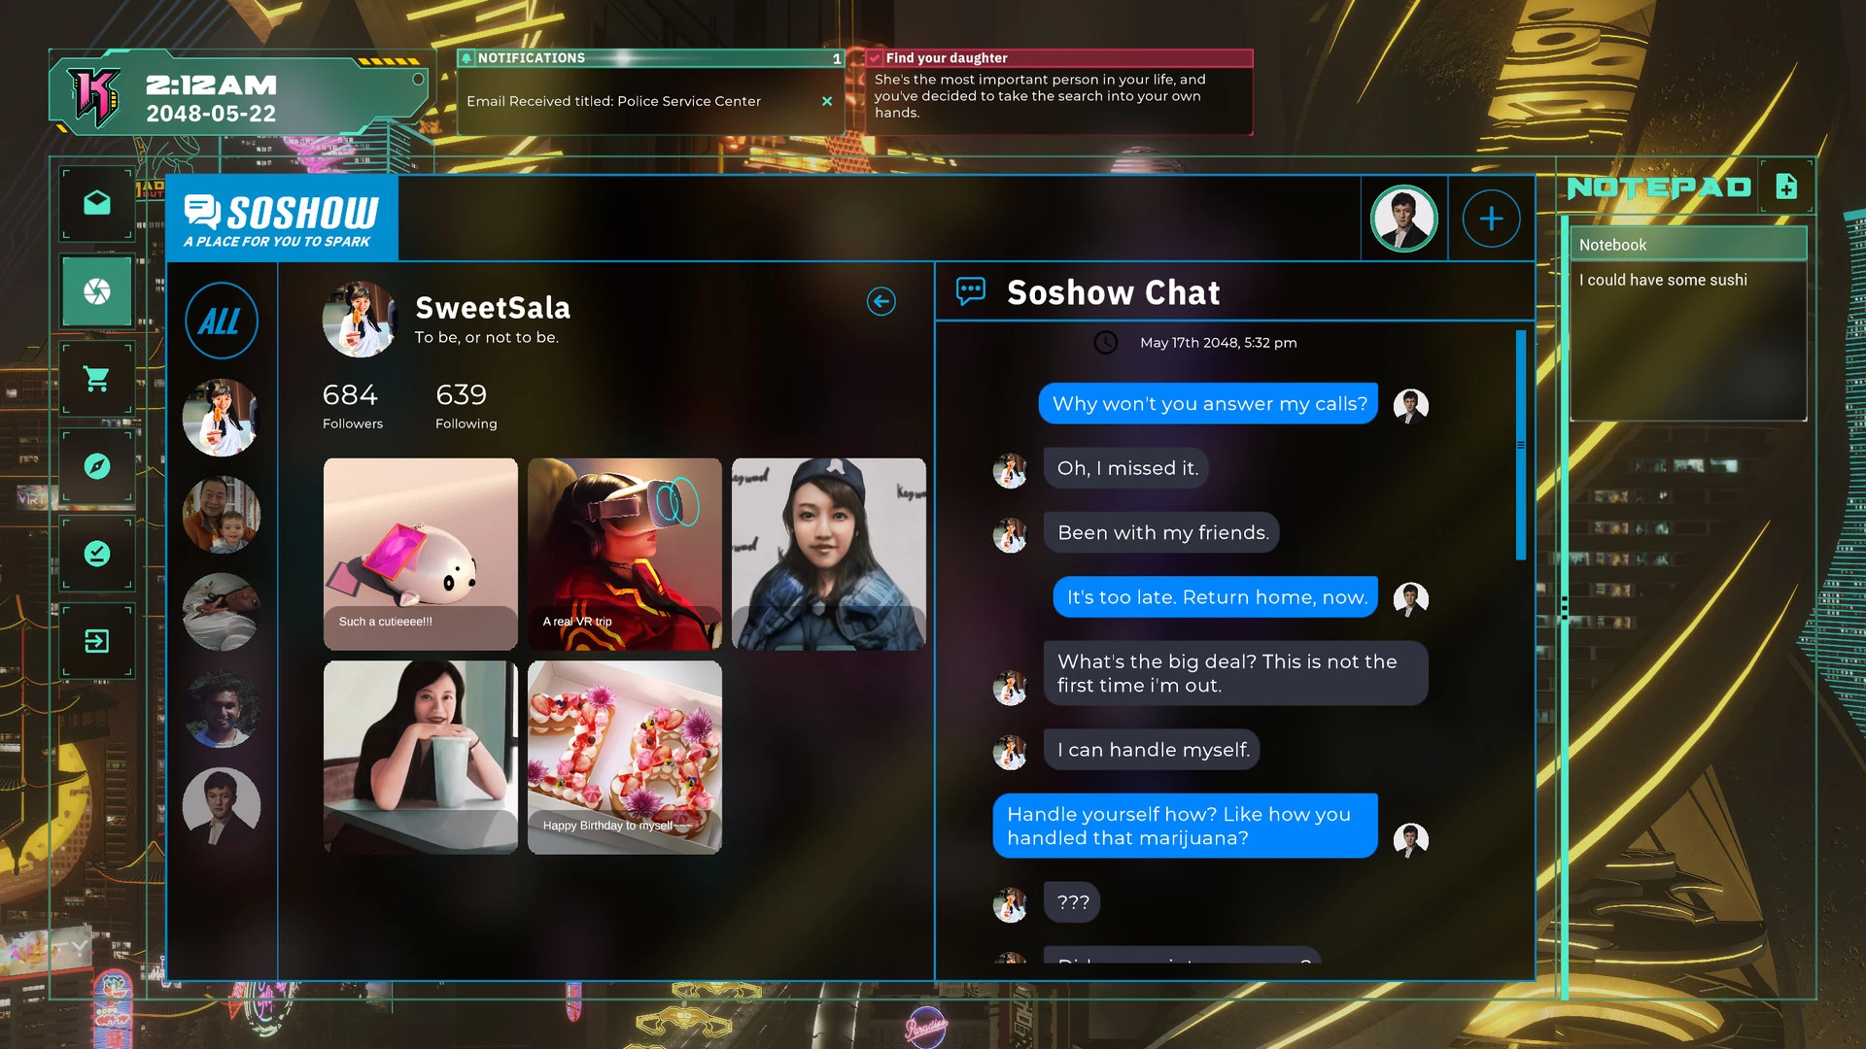Click the Notepad text 'I could have some sushi'
Viewport: 1866px width, 1049px height.
click(1662, 280)
